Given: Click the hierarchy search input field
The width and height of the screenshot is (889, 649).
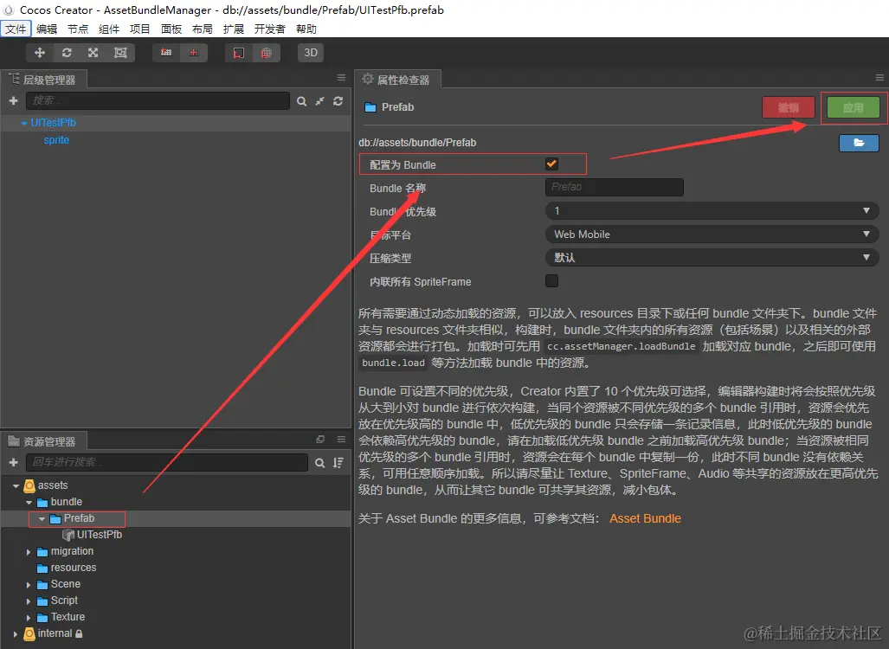Looking at the screenshot, I should 158,101.
